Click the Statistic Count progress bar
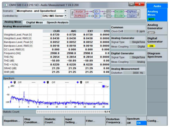Viewport: 169px width, 129px height. coord(73,112)
